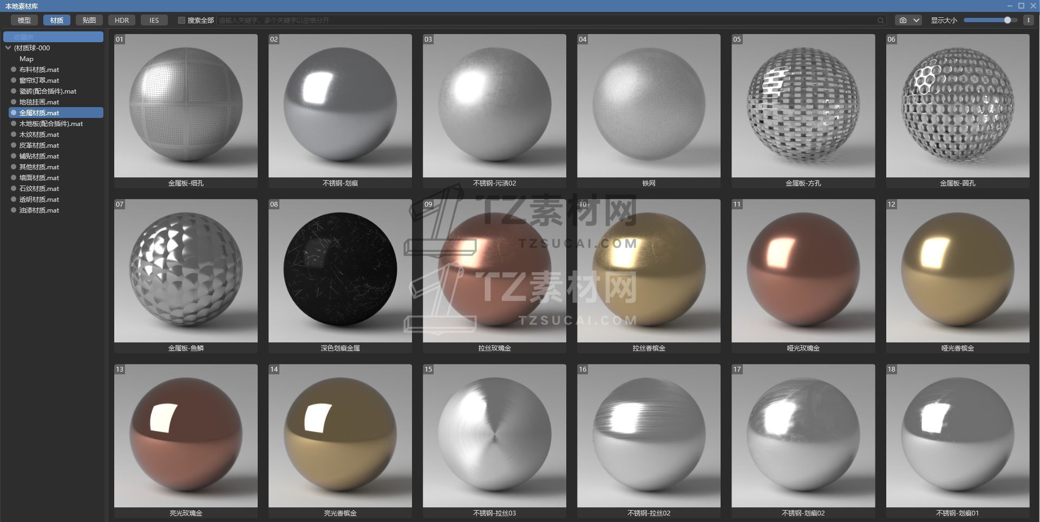This screenshot has height=522, width=1040.
Task: Select the 金属板-细孔 material thumbnail
Action: [186, 106]
